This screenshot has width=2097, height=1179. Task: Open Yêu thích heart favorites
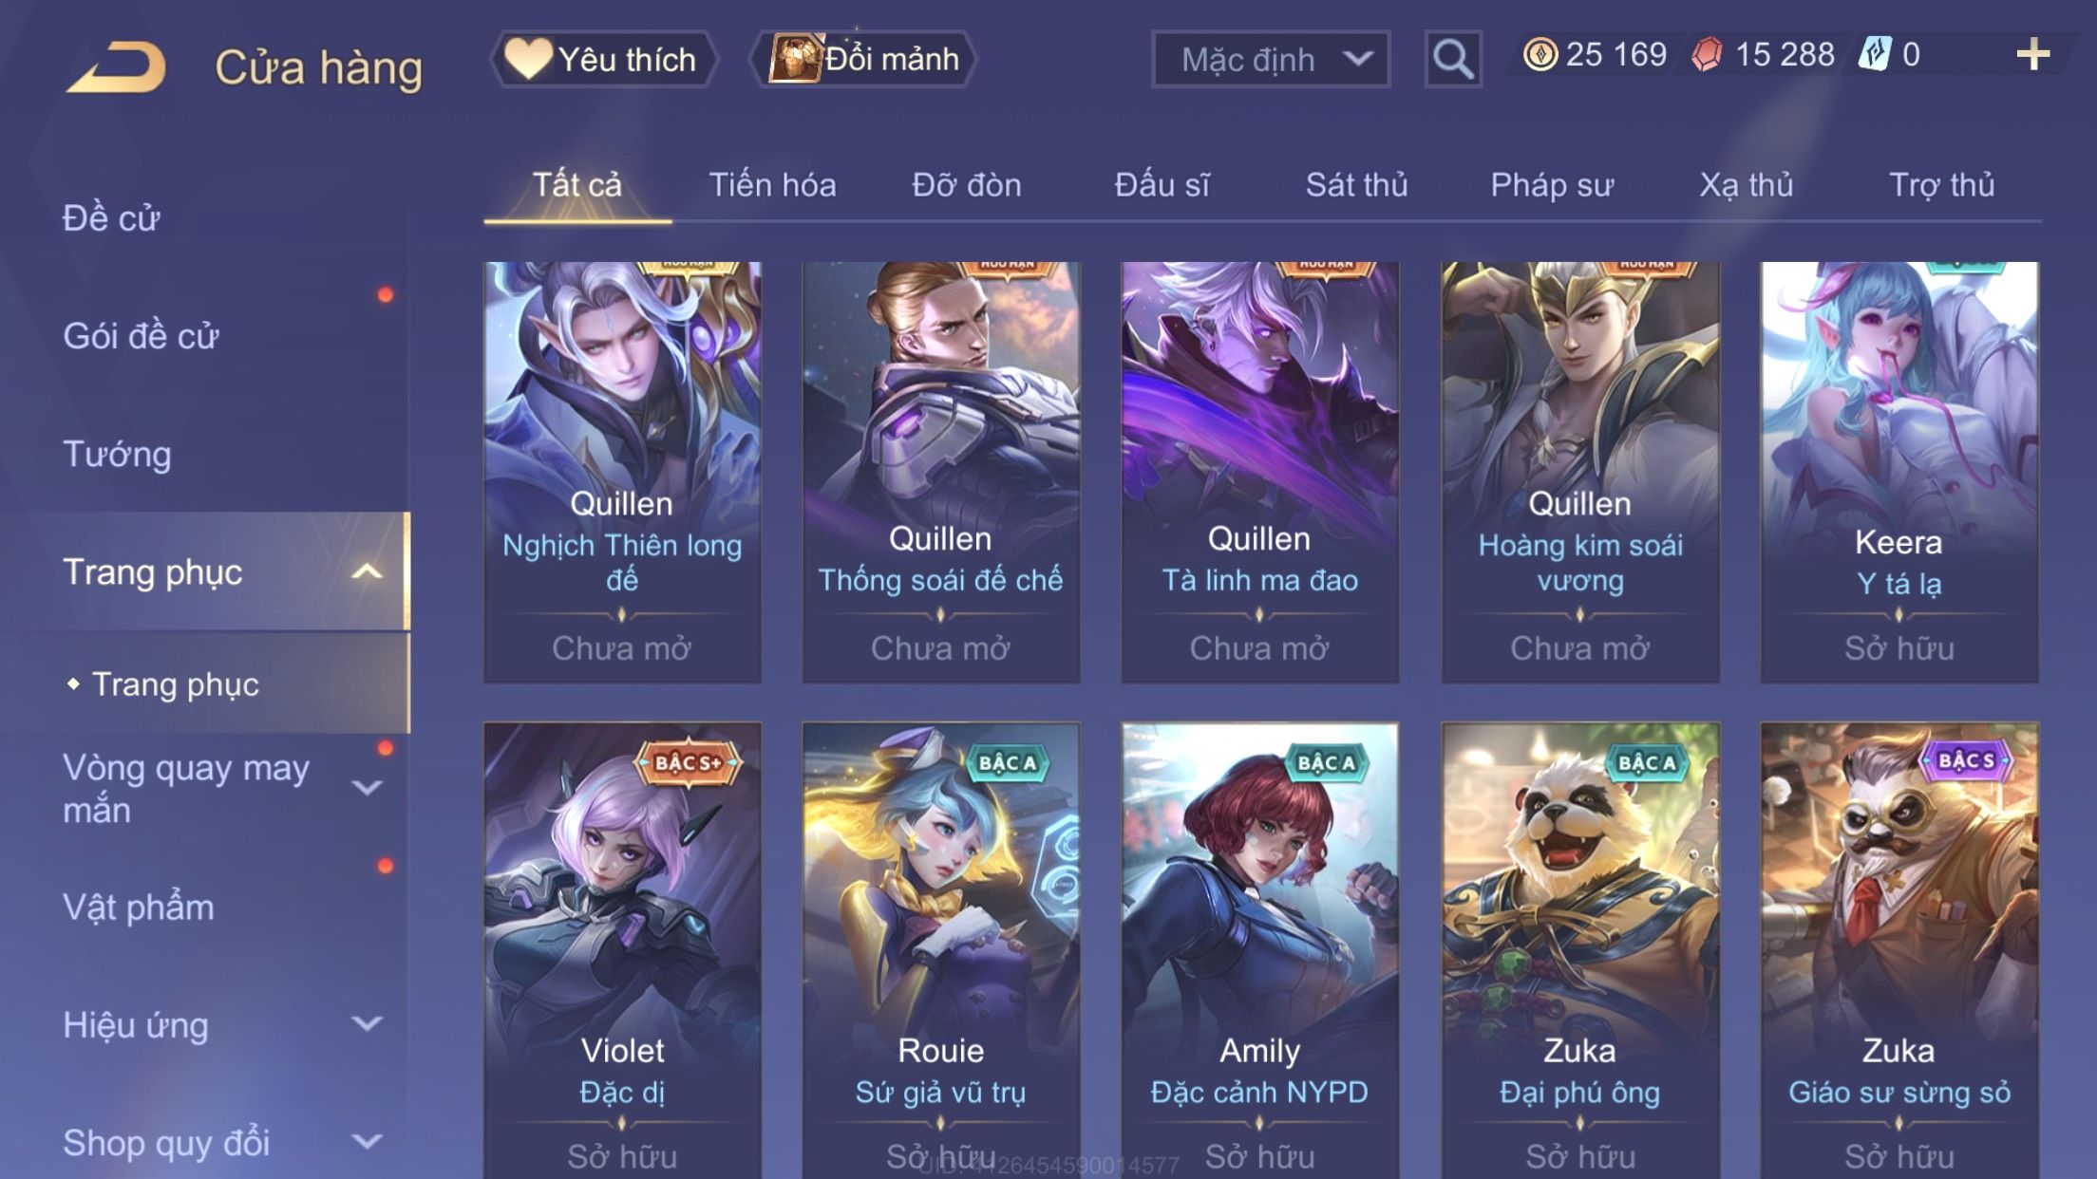coord(528,58)
